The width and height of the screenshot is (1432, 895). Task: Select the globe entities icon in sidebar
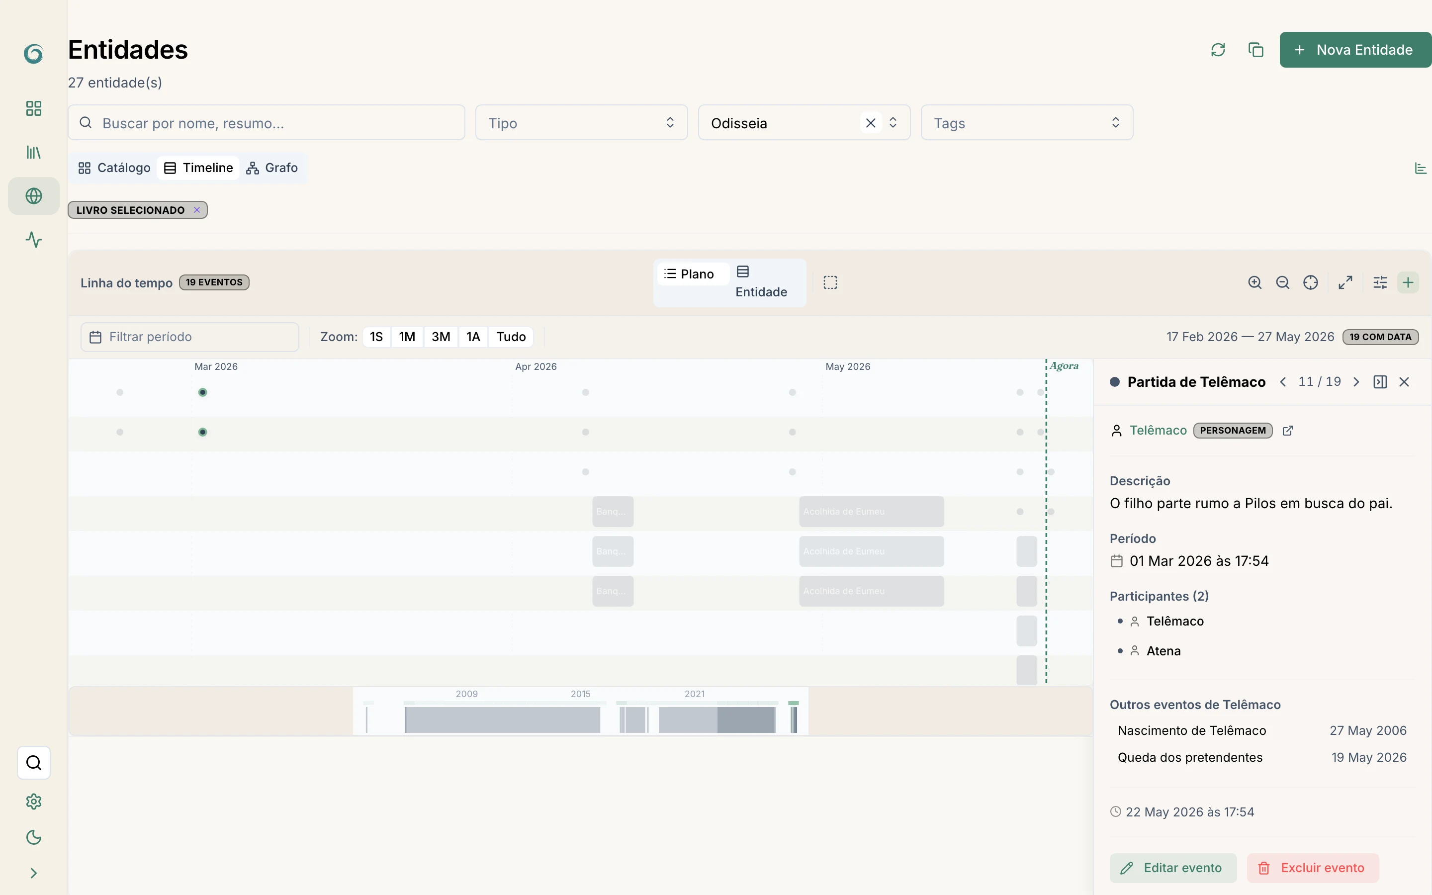[34, 196]
